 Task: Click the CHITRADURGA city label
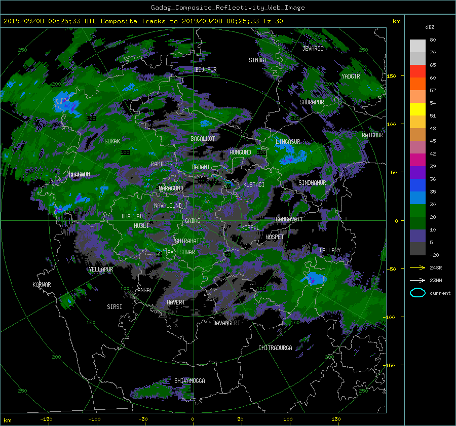click(x=276, y=348)
